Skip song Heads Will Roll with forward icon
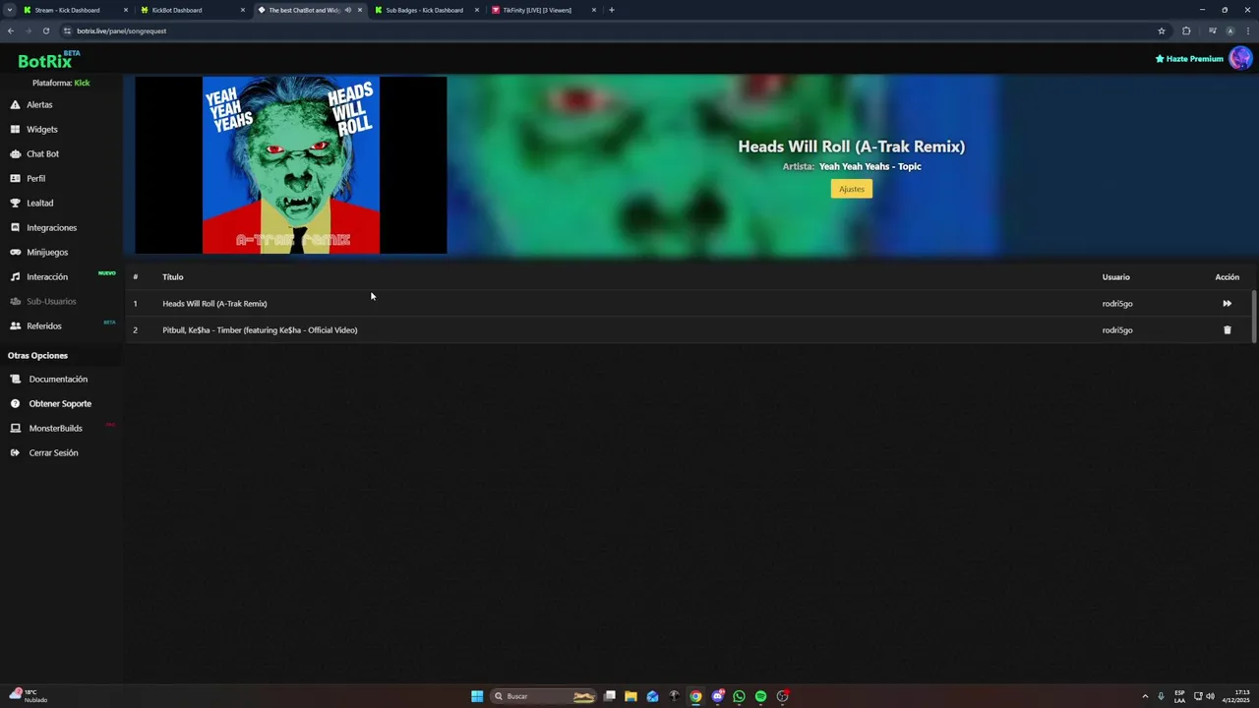This screenshot has width=1259, height=708. click(1227, 303)
